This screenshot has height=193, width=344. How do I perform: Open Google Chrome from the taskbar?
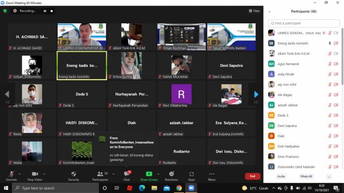click(179, 188)
